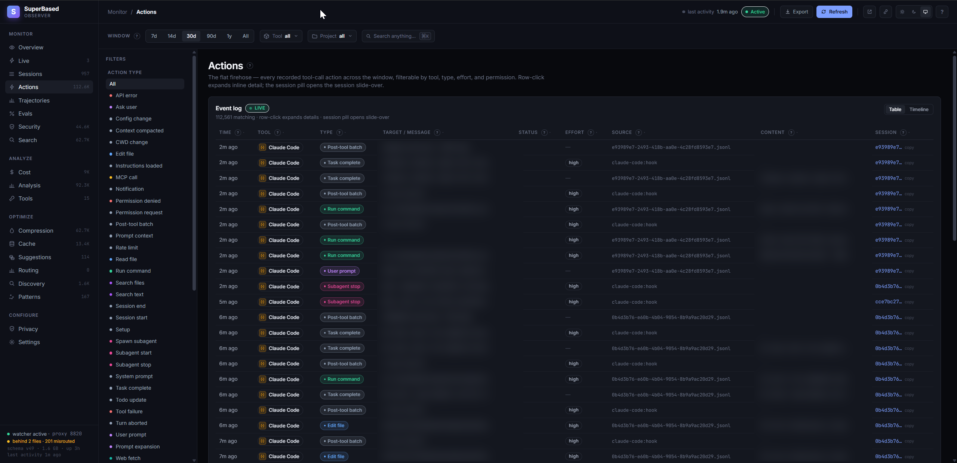Expand the first Post-tool batch row at 2m ago
The height and width of the screenshot is (463, 957).
point(574,147)
